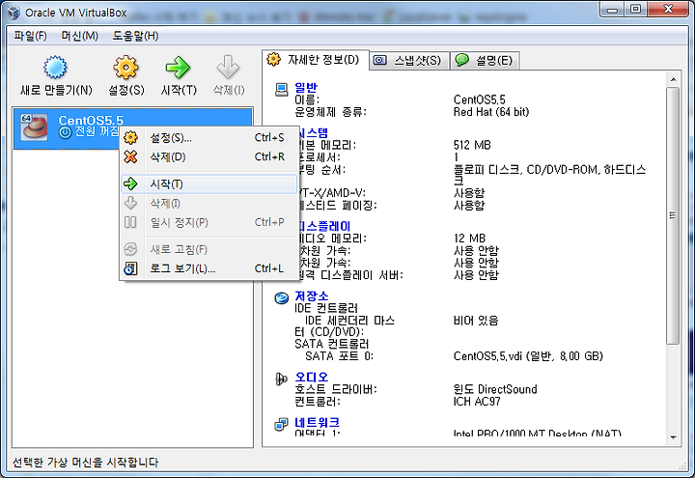
Task: Click the Red Hat (64 bit) value
Action: tap(491, 112)
